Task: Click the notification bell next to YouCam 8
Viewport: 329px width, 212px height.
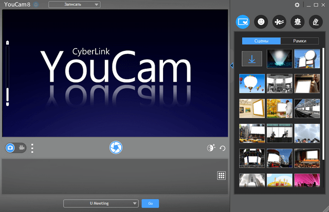Action: click(x=36, y=5)
